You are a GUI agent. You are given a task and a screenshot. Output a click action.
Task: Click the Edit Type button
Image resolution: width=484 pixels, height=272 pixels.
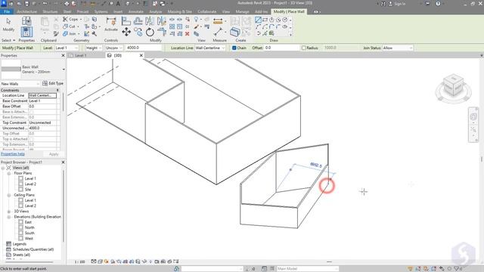(53, 84)
